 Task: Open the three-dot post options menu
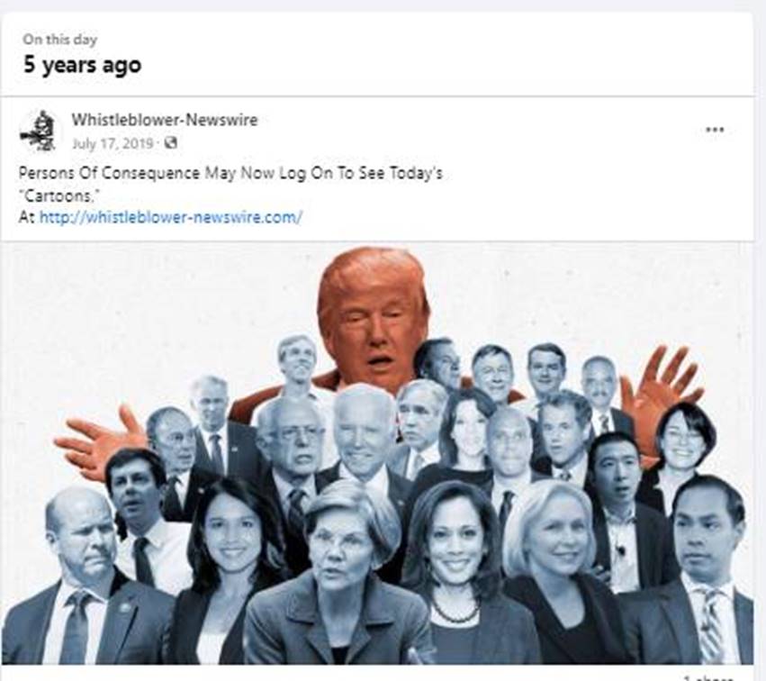click(714, 130)
